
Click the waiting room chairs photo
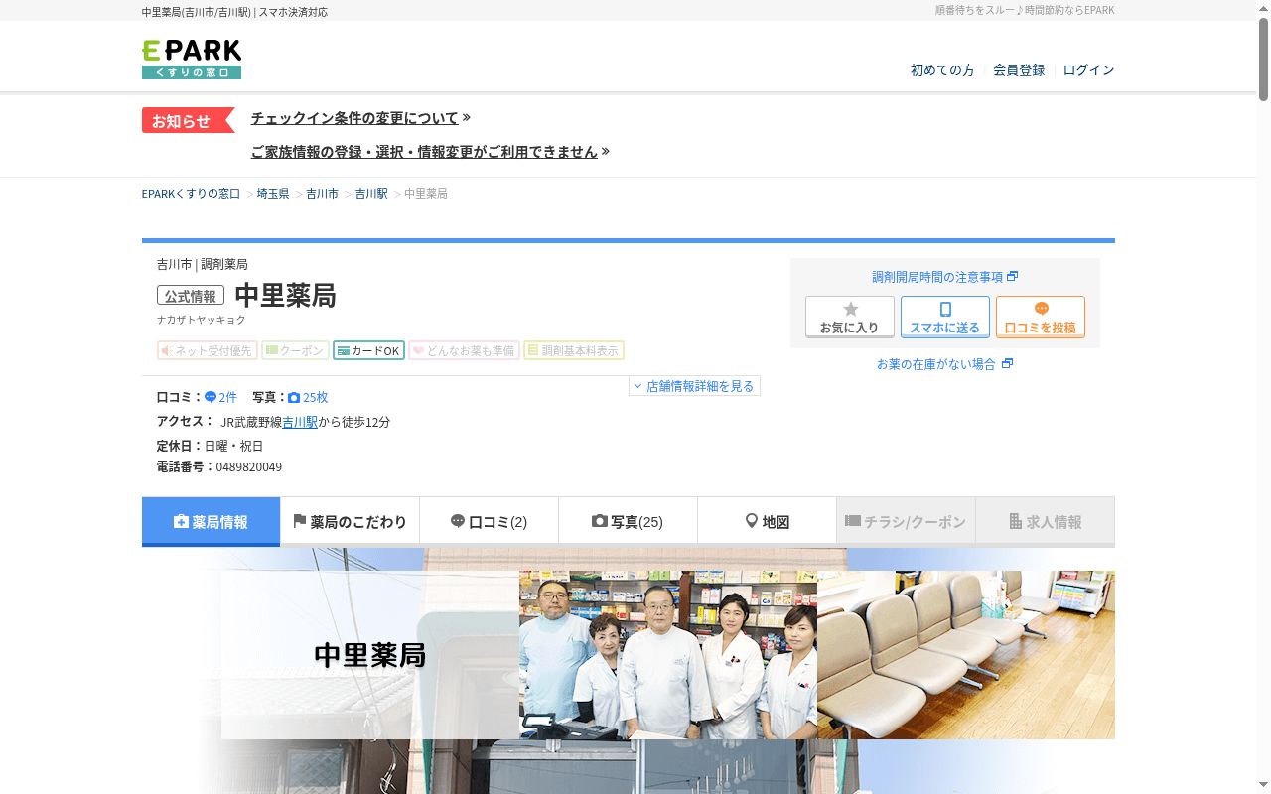[x=966, y=655]
